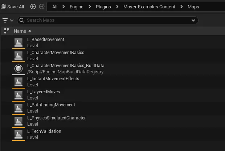Screen dimensions: 225x151
Task: Select the L_BasedMovement level icon
Action: coord(19,42)
